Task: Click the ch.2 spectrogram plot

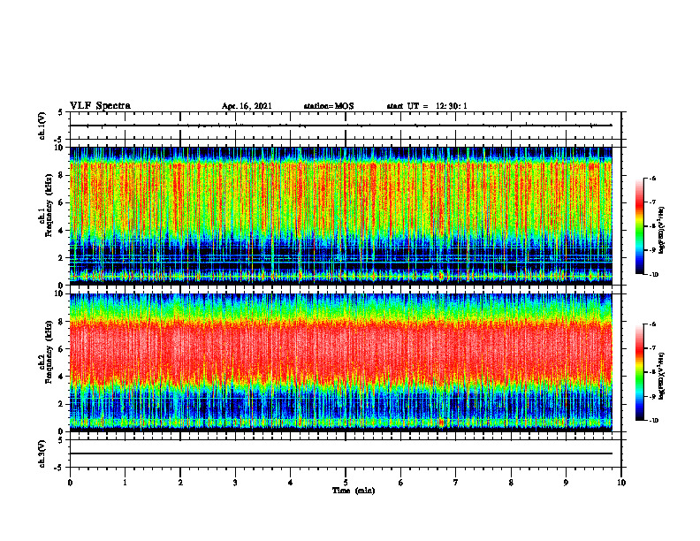Action: click(x=341, y=362)
